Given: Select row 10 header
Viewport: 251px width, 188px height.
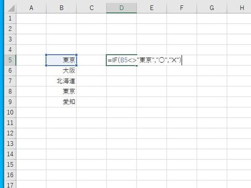Looking at the screenshot, I should 10,112.
